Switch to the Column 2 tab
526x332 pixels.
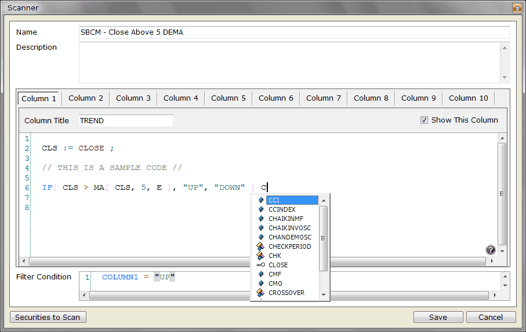coord(86,98)
